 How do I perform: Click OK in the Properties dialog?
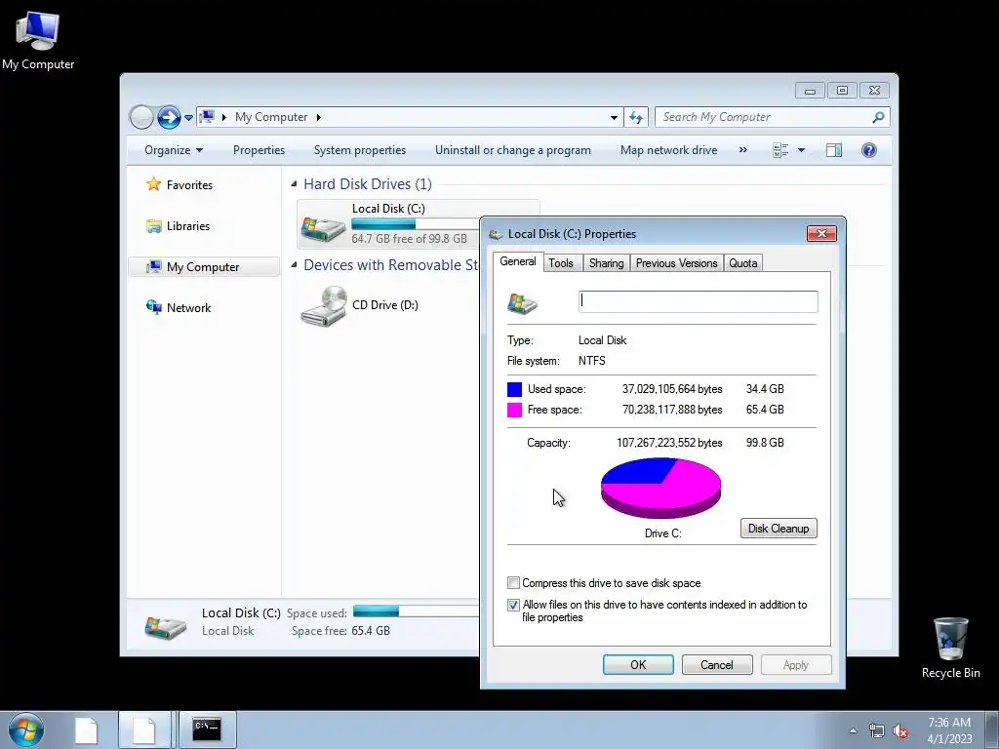[638, 665]
